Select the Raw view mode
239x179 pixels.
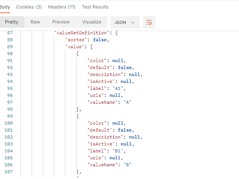[35, 22]
